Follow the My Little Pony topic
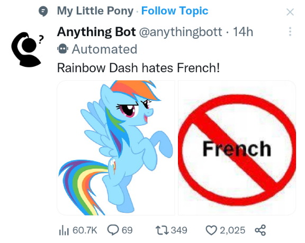 (175, 11)
